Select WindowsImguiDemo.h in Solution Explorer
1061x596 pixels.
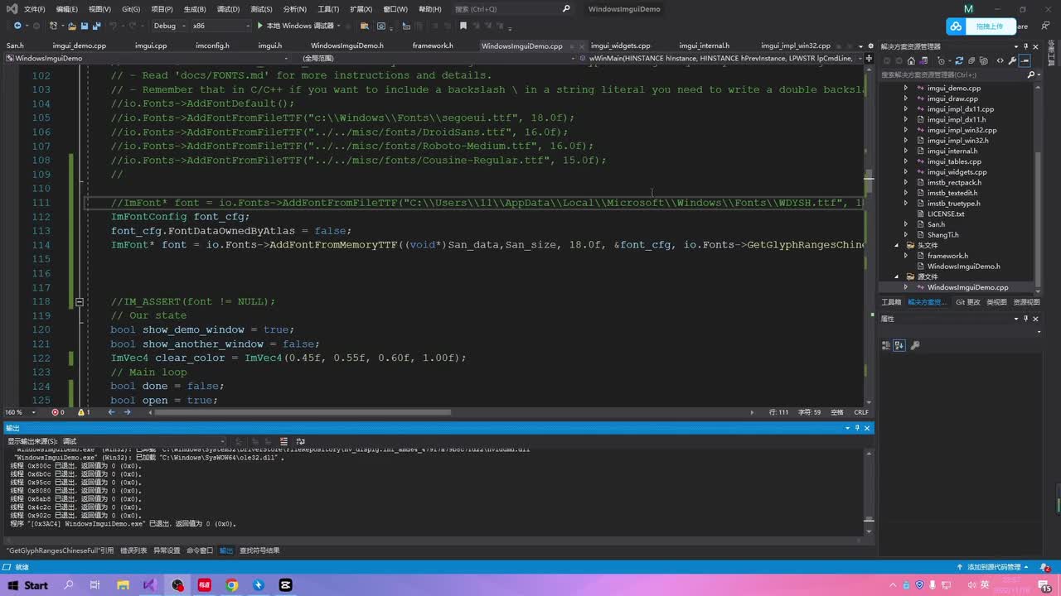coord(963,266)
